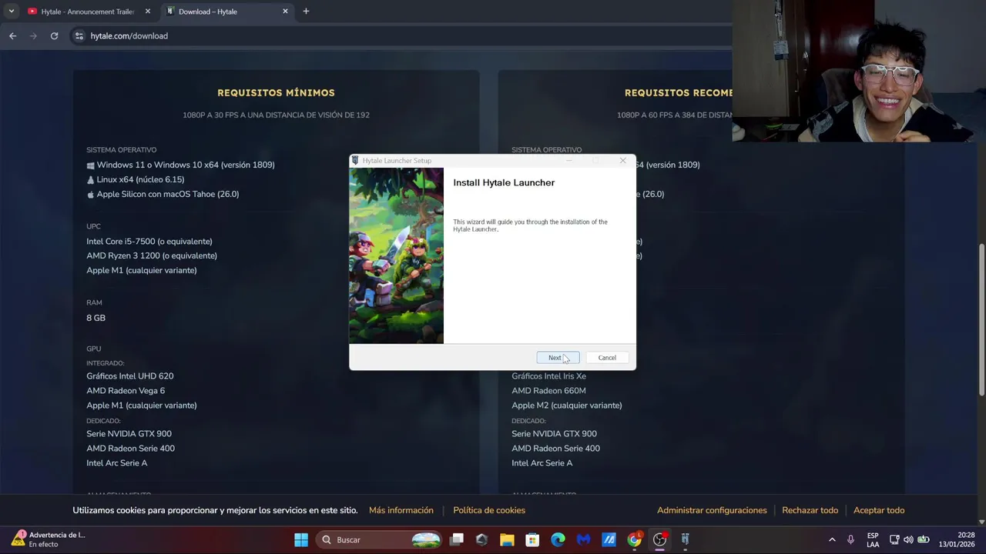Click the microphone icon in system tray
986x554 pixels.
851,539
